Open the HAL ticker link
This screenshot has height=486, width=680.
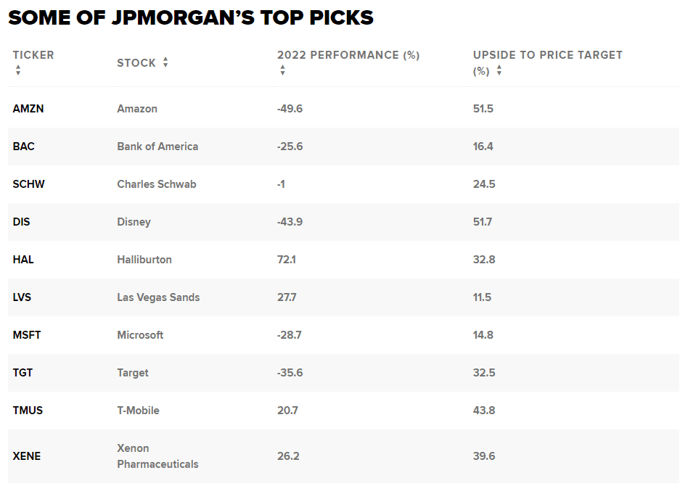pyautogui.click(x=23, y=260)
